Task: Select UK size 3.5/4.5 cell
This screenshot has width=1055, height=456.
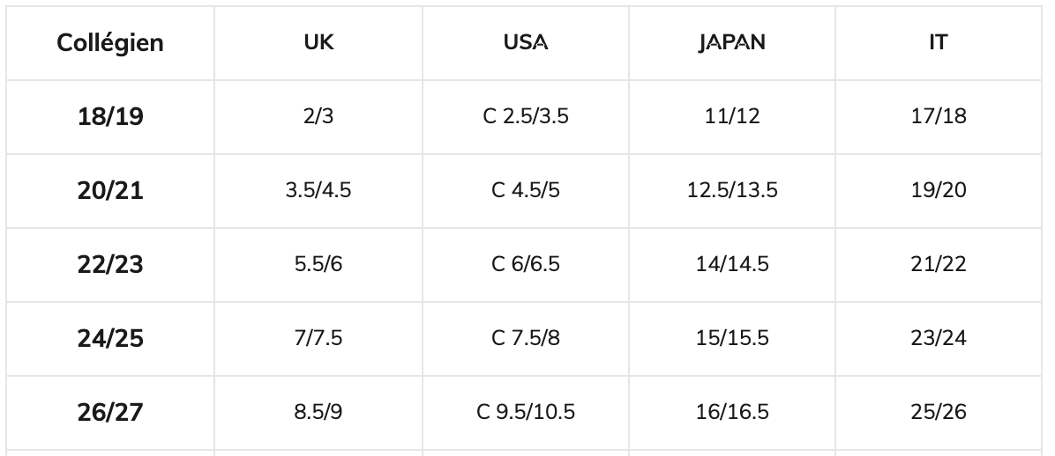Action: [x=318, y=191]
